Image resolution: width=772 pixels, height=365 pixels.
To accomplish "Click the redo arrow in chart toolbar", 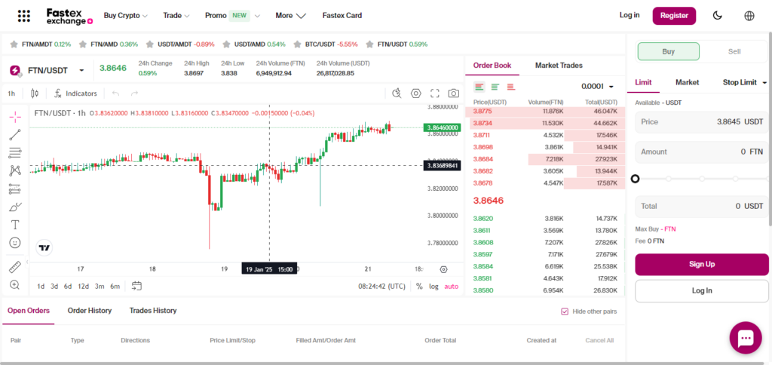I will 134,93.
